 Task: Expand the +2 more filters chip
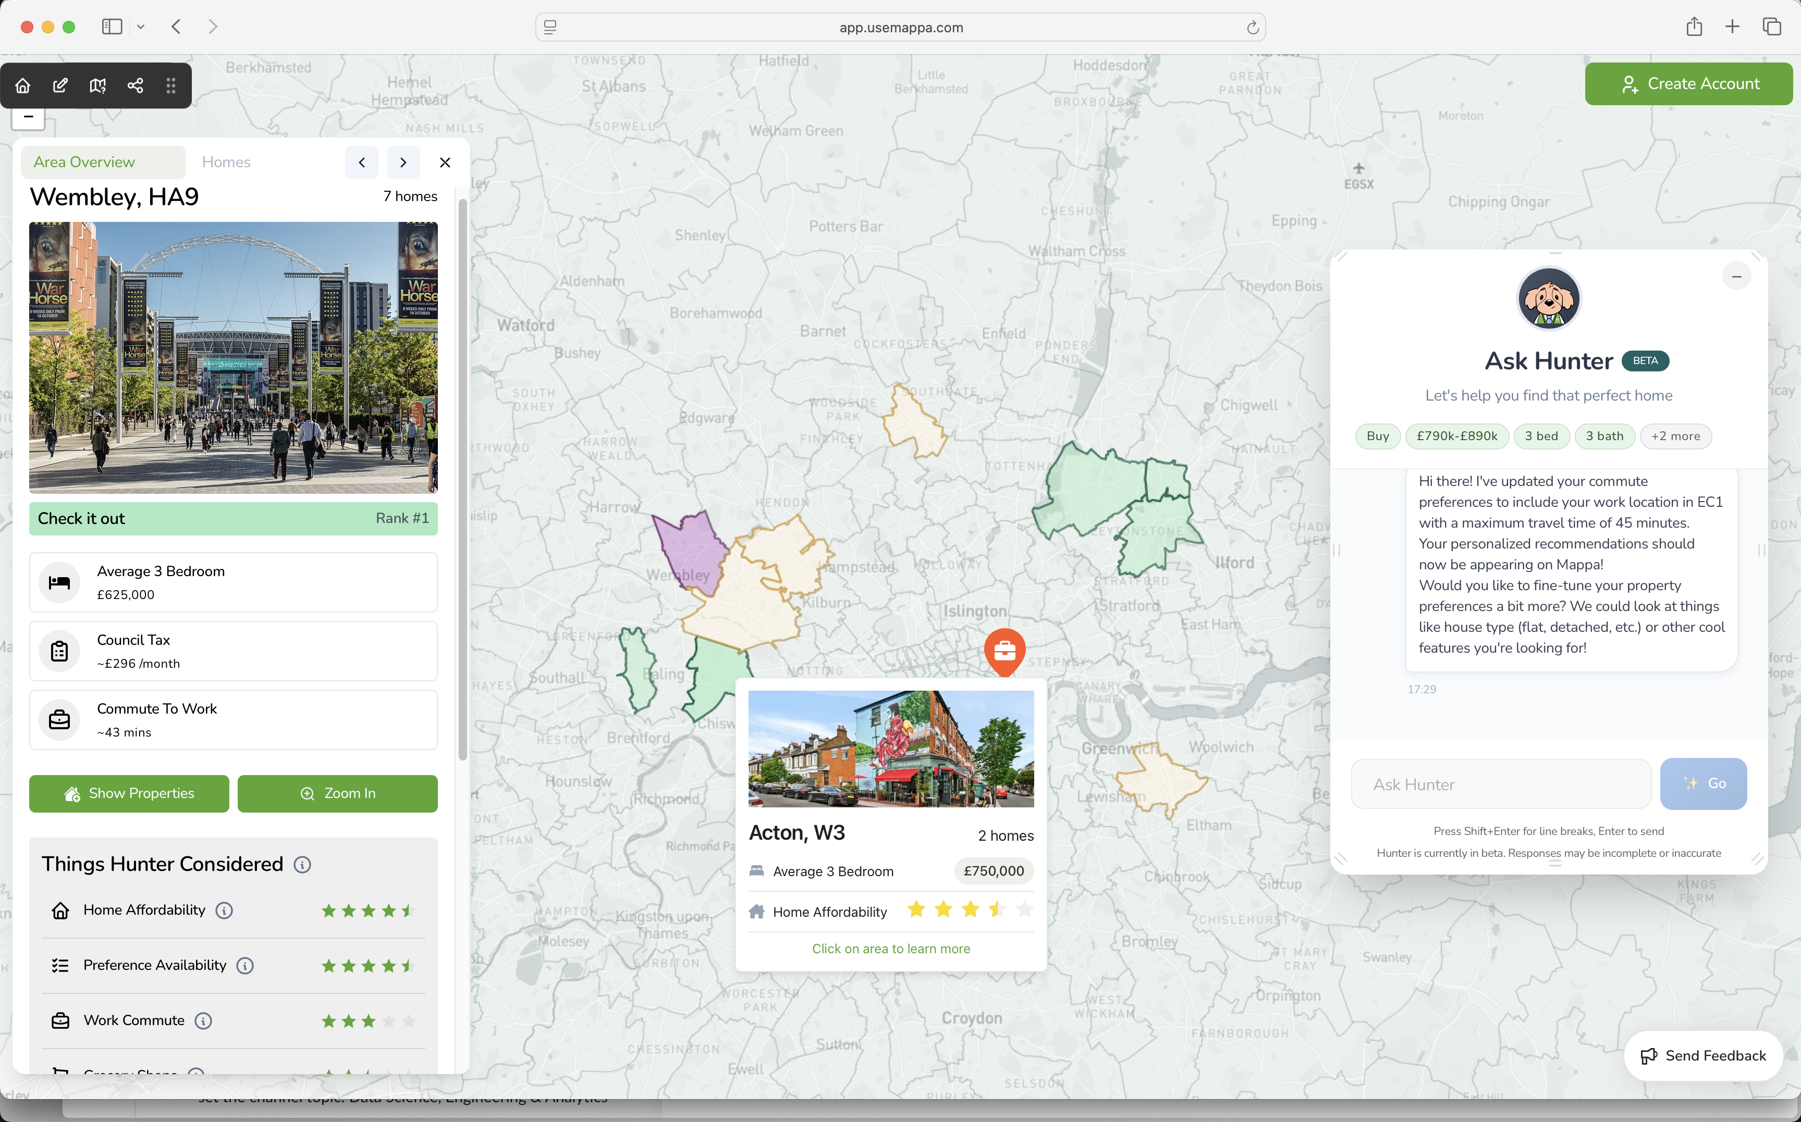(x=1675, y=437)
